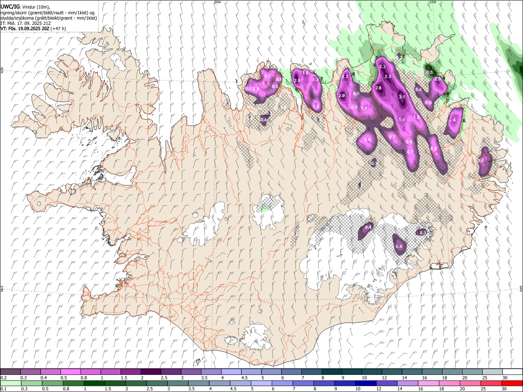Viewport: 523px width, 392px height.
Task: Click the 'slydda/snjókoma' legend description line
Action: click(x=49, y=18)
